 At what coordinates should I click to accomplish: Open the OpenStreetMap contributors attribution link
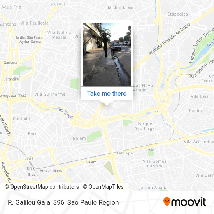coord(42,187)
